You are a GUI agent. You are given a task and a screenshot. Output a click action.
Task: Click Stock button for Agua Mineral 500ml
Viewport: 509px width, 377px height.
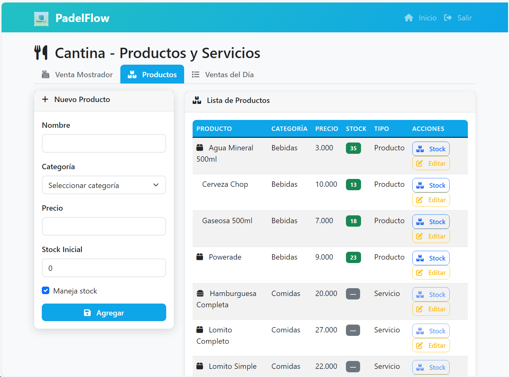coord(431,149)
